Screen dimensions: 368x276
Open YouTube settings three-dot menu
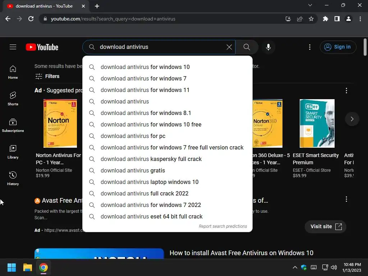pos(310,47)
